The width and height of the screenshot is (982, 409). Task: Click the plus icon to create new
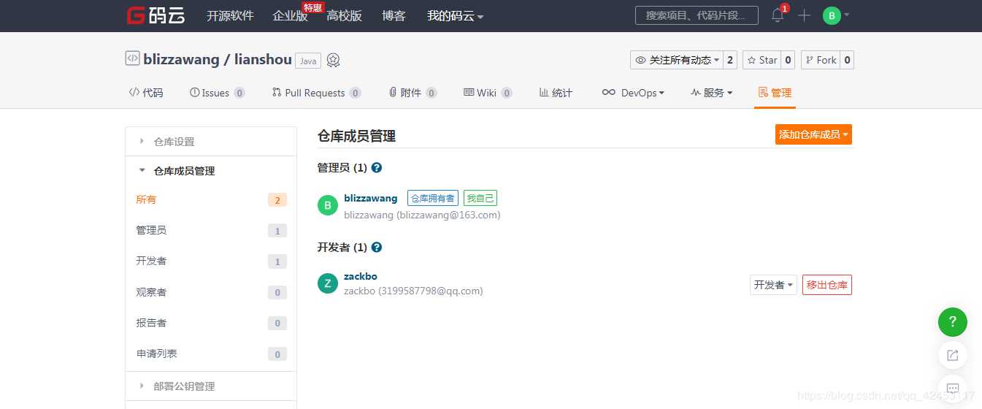tap(804, 15)
